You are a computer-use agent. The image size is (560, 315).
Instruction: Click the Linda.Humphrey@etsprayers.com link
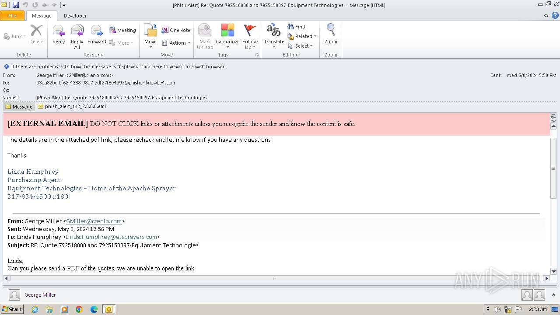tap(111, 237)
